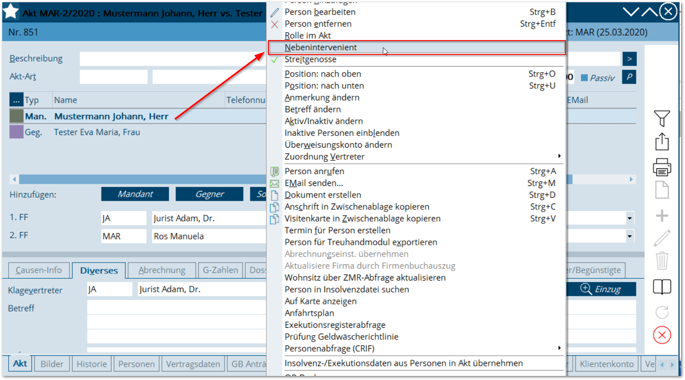The image size is (685, 380).
Task: Select Person in Insolvenzdatei suchen
Action: (x=416, y=290)
